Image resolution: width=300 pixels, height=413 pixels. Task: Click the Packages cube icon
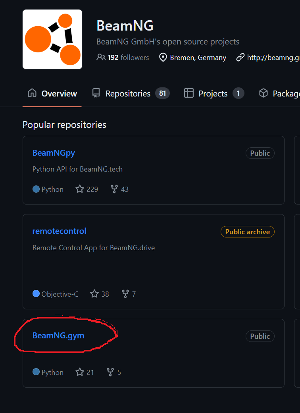point(263,93)
